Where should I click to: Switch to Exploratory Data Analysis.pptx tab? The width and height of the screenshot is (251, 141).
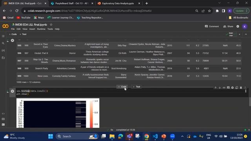(118, 4)
